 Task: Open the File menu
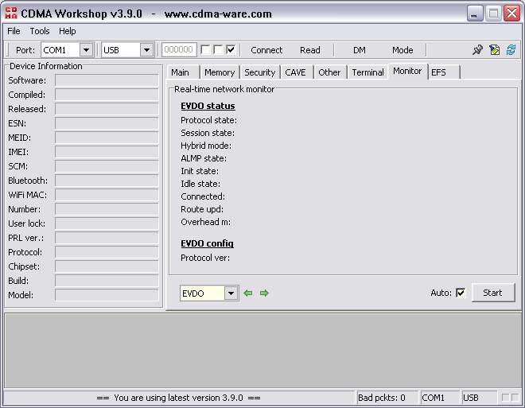pos(14,31)
